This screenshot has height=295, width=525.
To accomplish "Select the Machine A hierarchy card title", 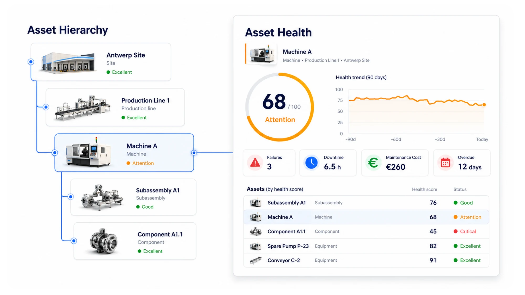I will 142,146.
